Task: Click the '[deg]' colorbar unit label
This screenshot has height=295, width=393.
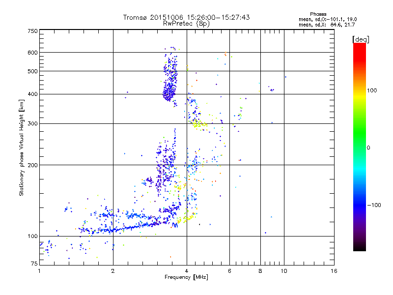Action: point(361,39)
